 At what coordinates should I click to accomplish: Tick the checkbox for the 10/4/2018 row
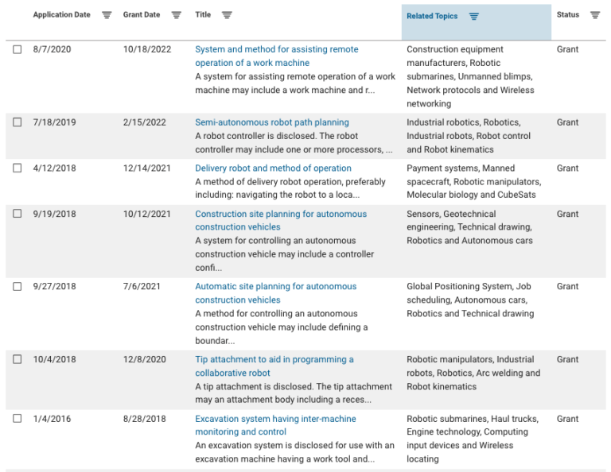18,359
